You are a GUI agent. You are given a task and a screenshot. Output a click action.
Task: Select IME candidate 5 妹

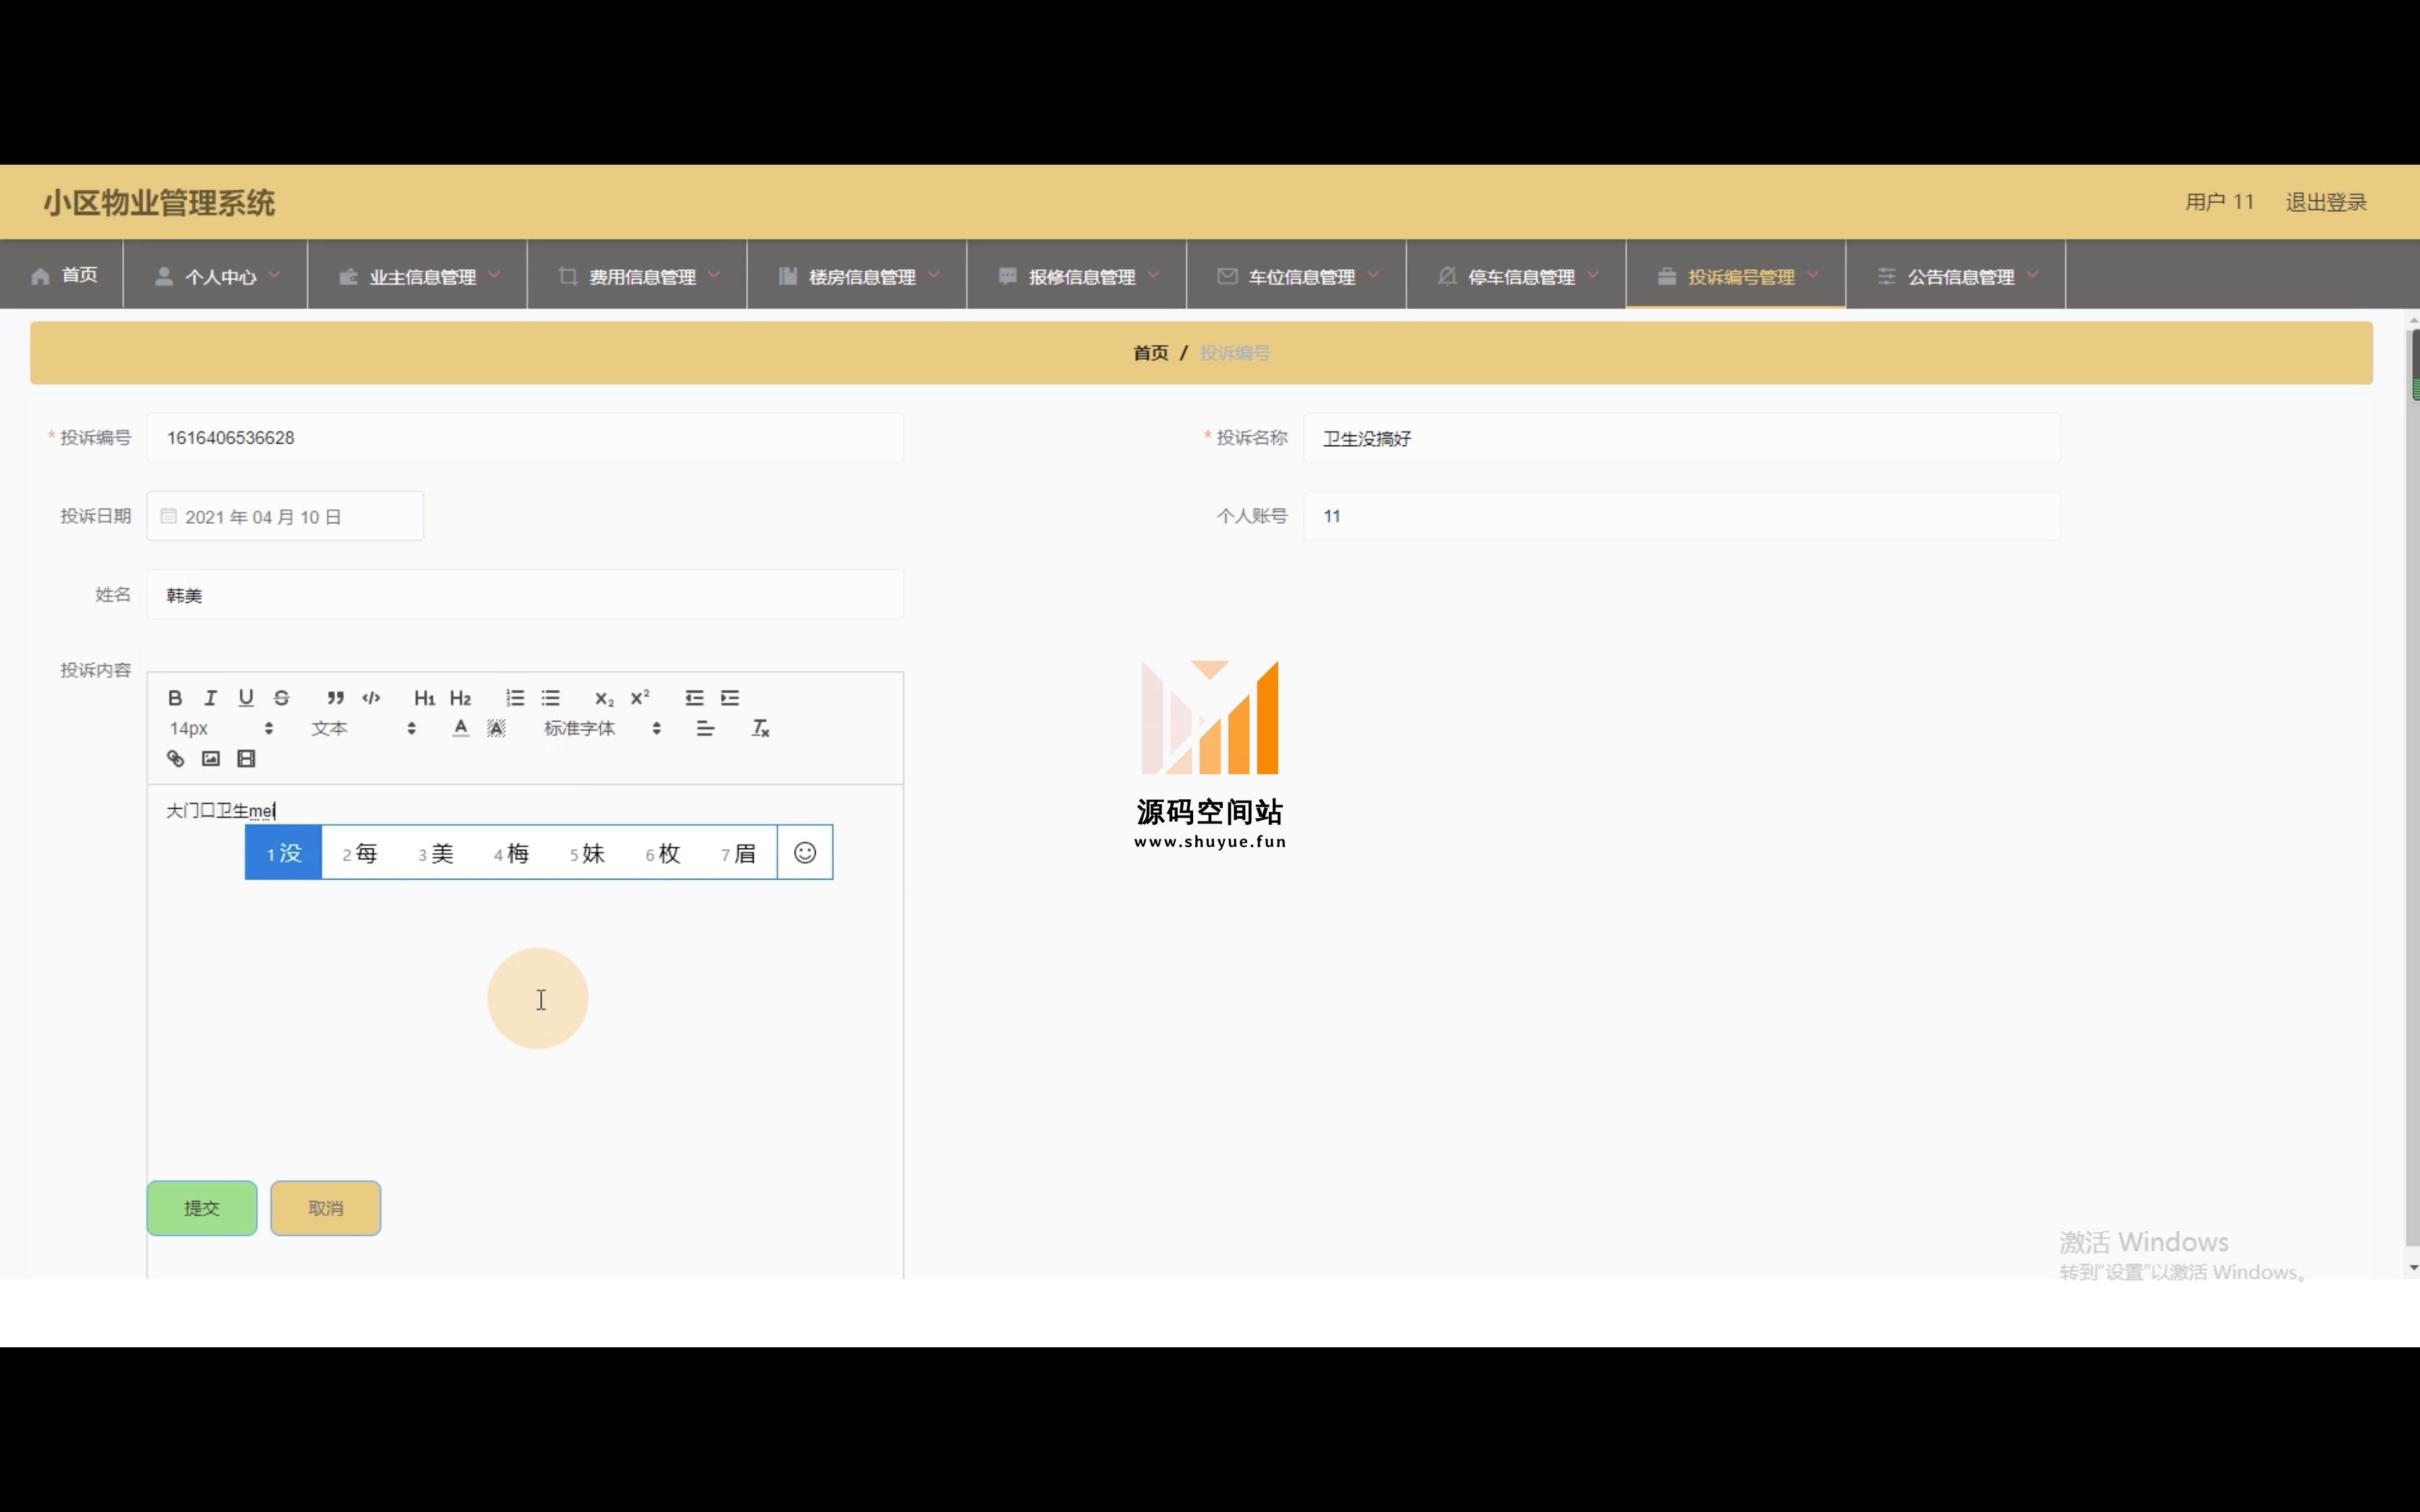point(587,853)
